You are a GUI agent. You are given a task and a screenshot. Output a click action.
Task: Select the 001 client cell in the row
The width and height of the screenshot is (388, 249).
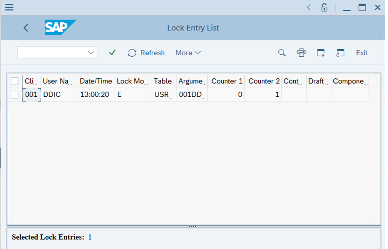(31, 94)
